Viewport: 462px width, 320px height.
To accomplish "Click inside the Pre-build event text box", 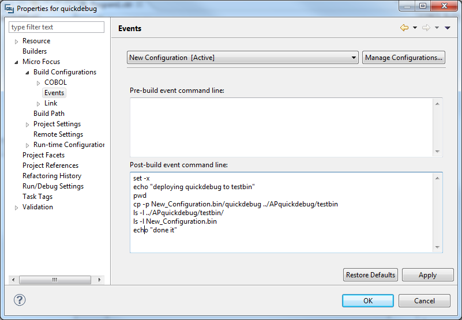I will [281, 127].
